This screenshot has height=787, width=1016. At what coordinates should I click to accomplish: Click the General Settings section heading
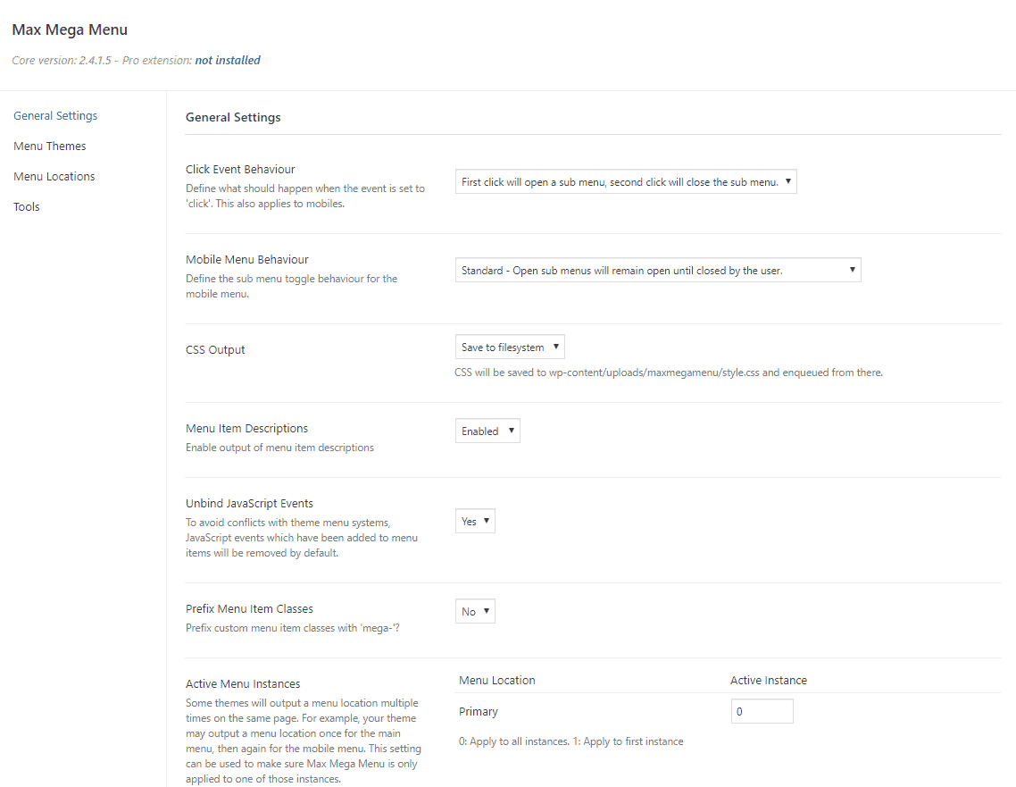point(233,117)
